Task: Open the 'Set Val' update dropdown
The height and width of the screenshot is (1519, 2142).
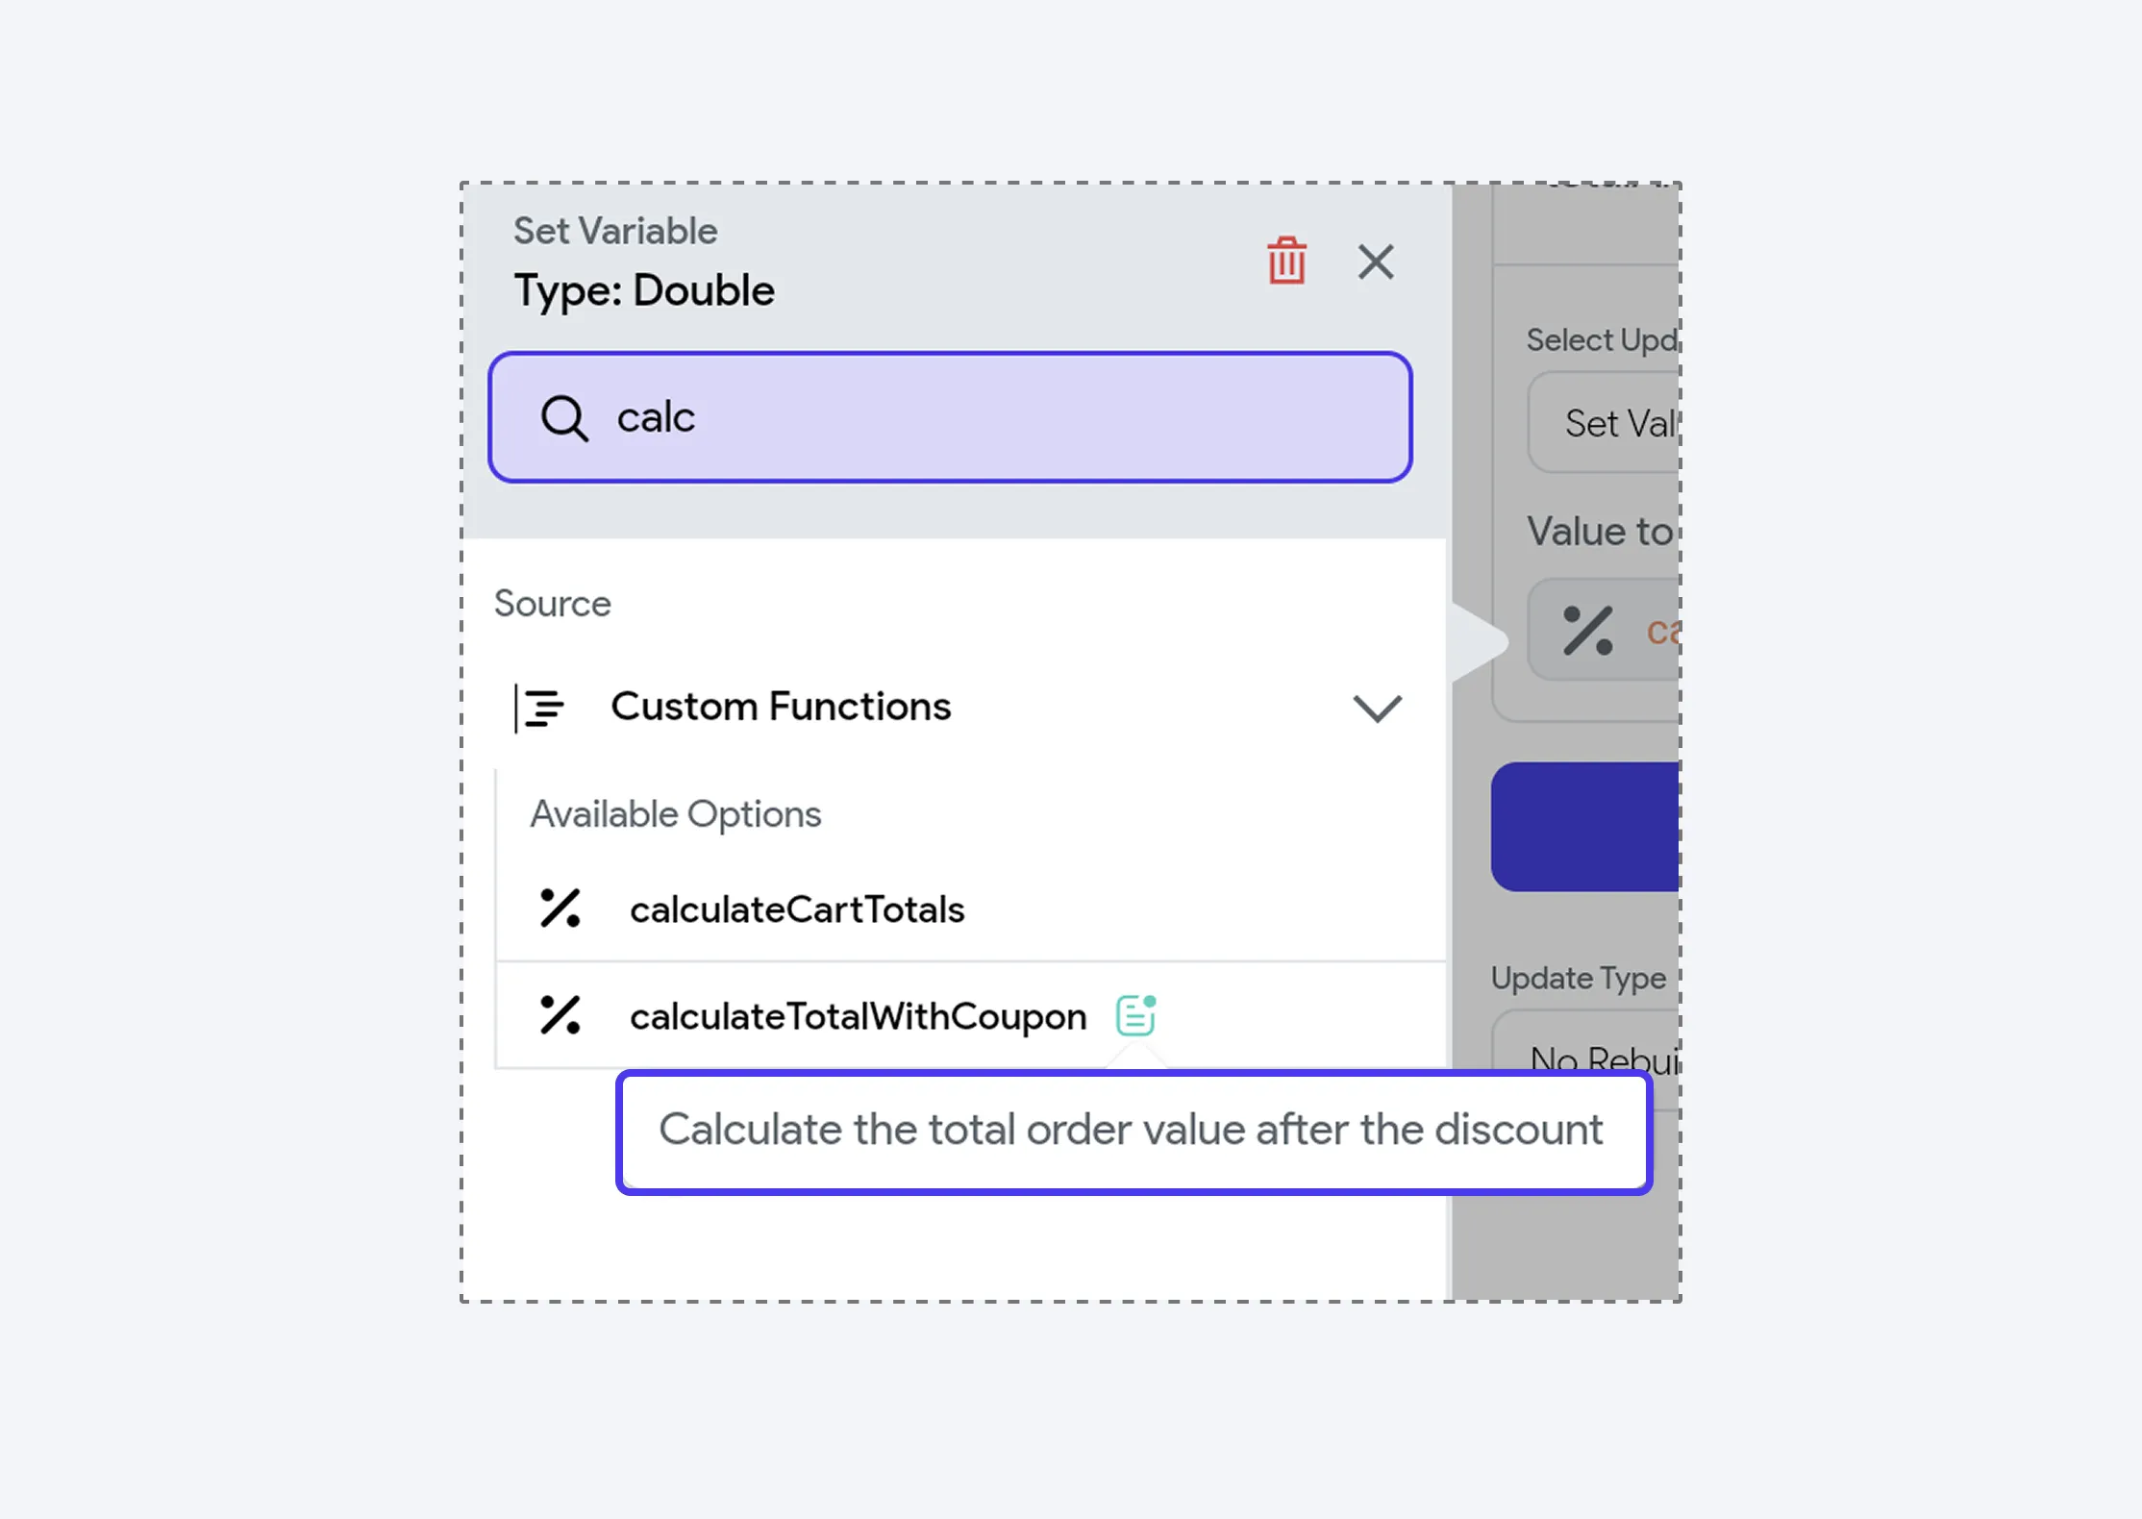Action: point(1604,423)
